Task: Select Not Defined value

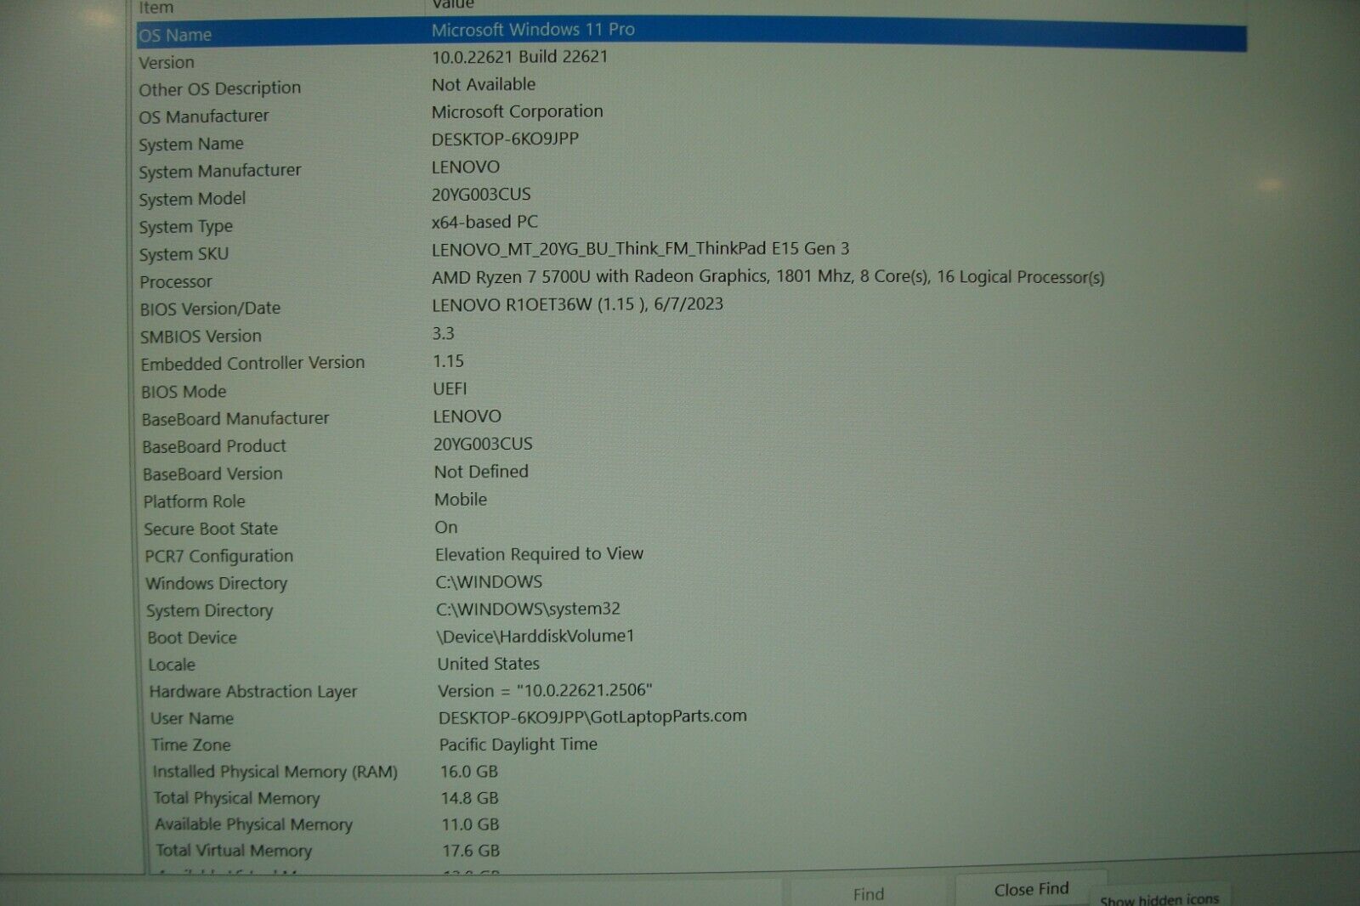Action: 481,472
